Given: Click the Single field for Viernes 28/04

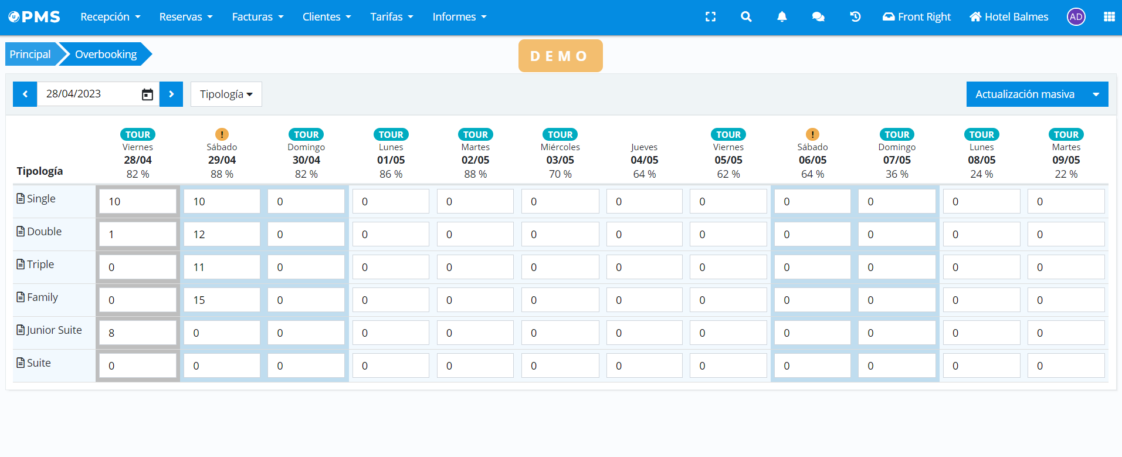Looking at the screenshot, I should click(x=138, y=201).
